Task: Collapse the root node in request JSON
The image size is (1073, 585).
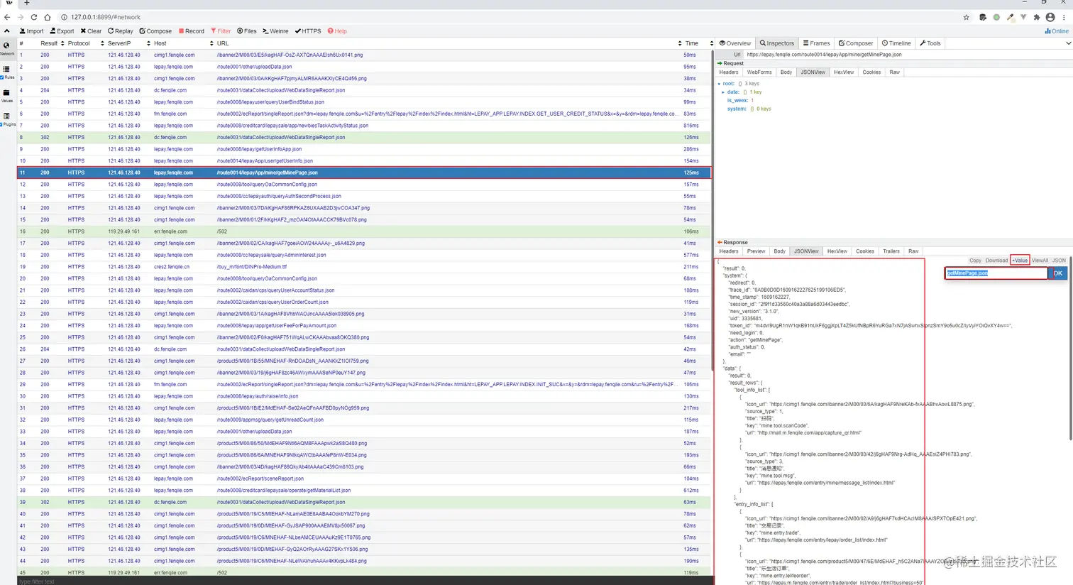Action: pyautogui.click(x=719, y=84)
